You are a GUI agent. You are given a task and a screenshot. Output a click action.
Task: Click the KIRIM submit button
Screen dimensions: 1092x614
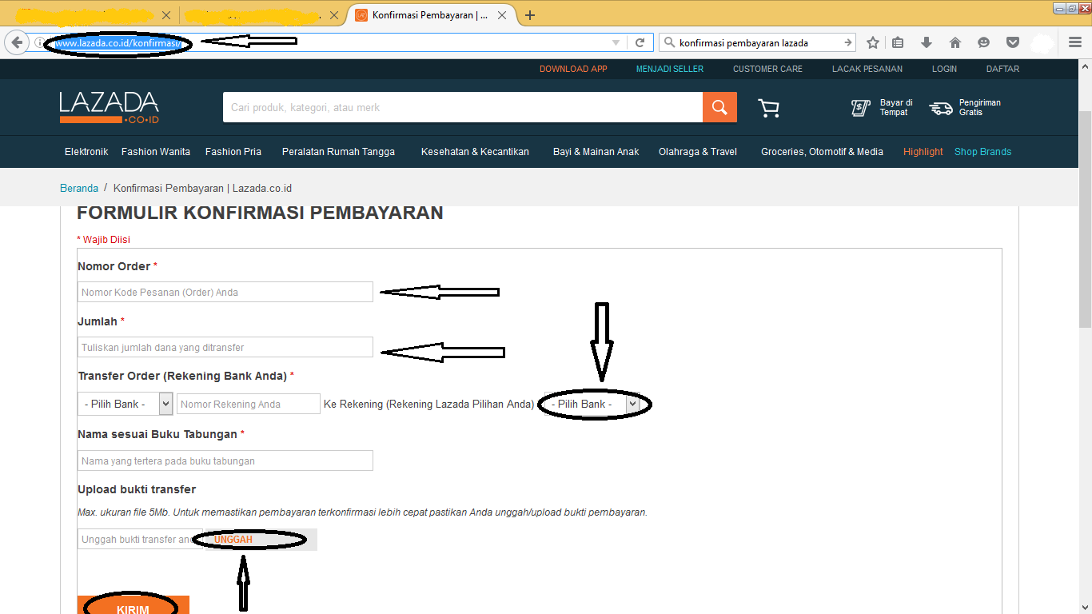[134, 605]
